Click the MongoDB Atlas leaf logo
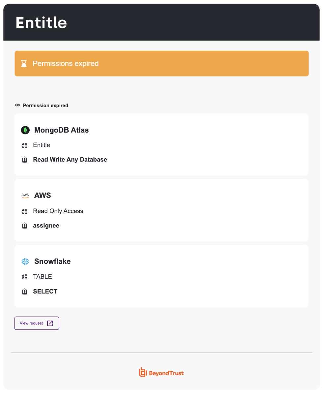 (x=25, y=130)
